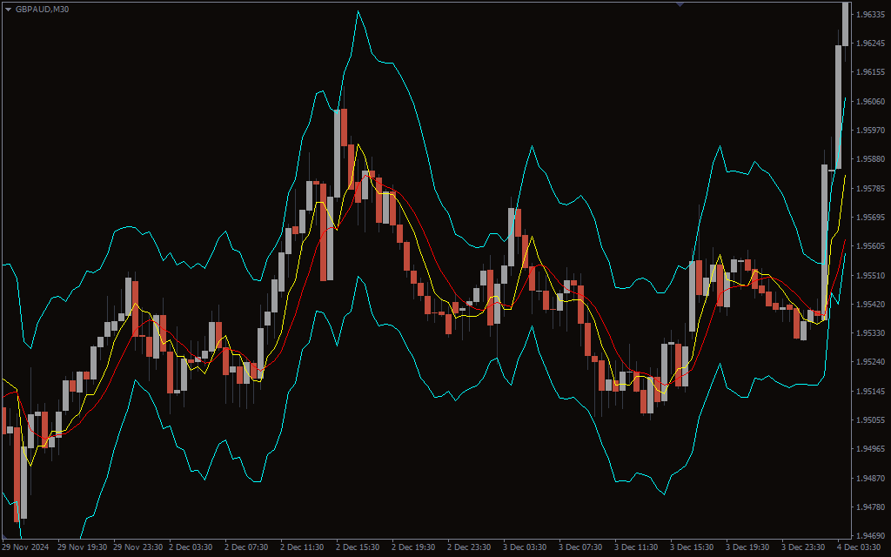Click the 2 Dec 23:30 time label
This screenshot has height=557, width=891.
point(470,547)
